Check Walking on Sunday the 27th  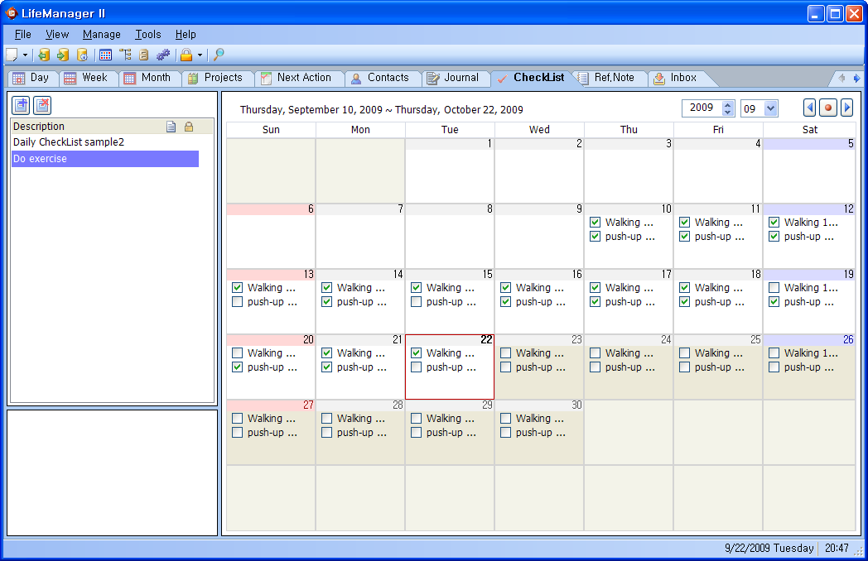[x=238, y=418]
